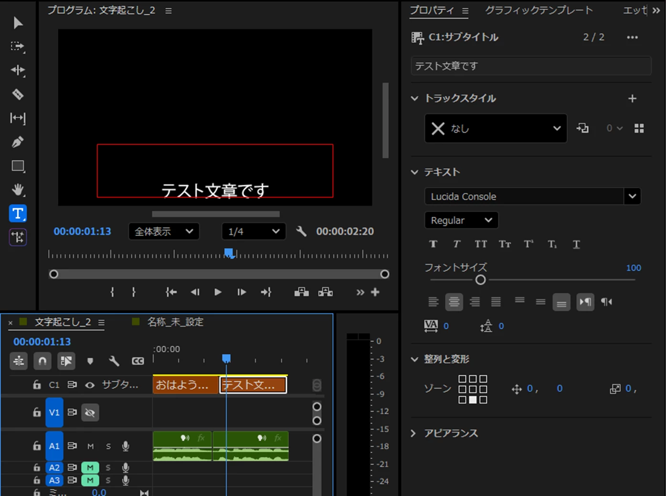This screenshot has height=496, width=666.
Task: Toggle lock on track A1
Action: coord(37,445)
